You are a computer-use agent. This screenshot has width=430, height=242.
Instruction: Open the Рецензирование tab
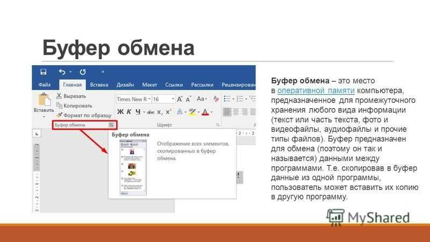point(238,85)
